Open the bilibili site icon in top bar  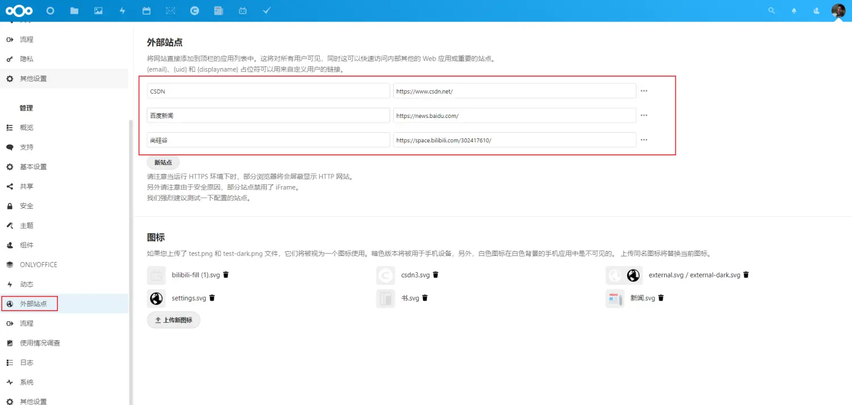[x=243, y=10]
